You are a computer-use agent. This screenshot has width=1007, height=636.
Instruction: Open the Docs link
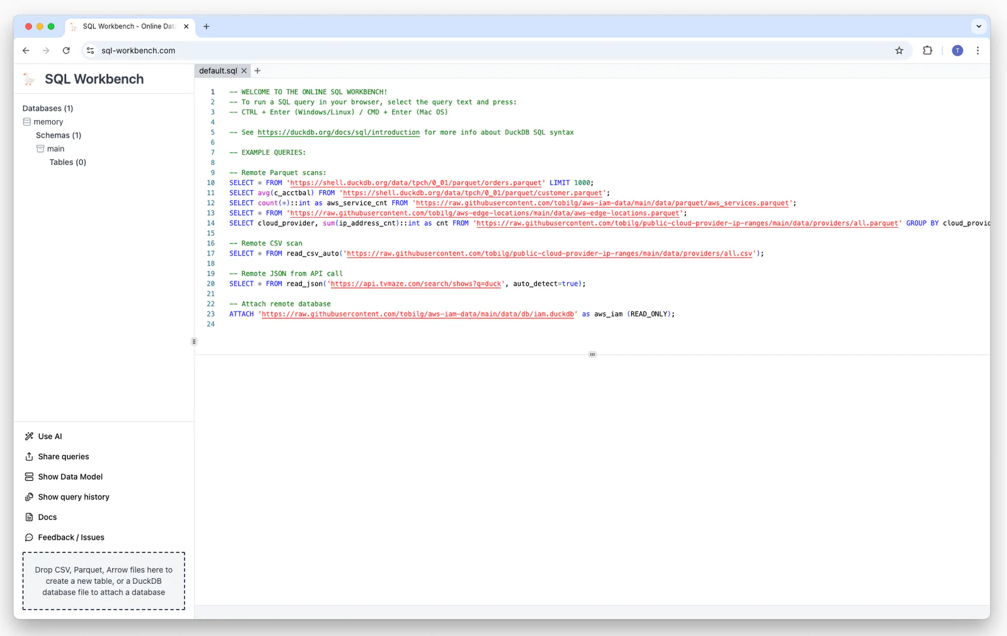pyautogui.click(x=47, y=517)
